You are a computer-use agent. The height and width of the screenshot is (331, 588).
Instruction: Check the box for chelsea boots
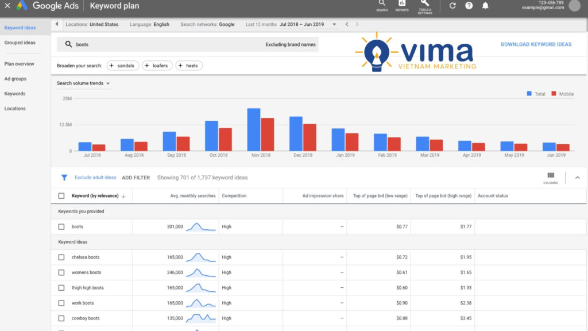pyautogui.click(x=61, y=257)
